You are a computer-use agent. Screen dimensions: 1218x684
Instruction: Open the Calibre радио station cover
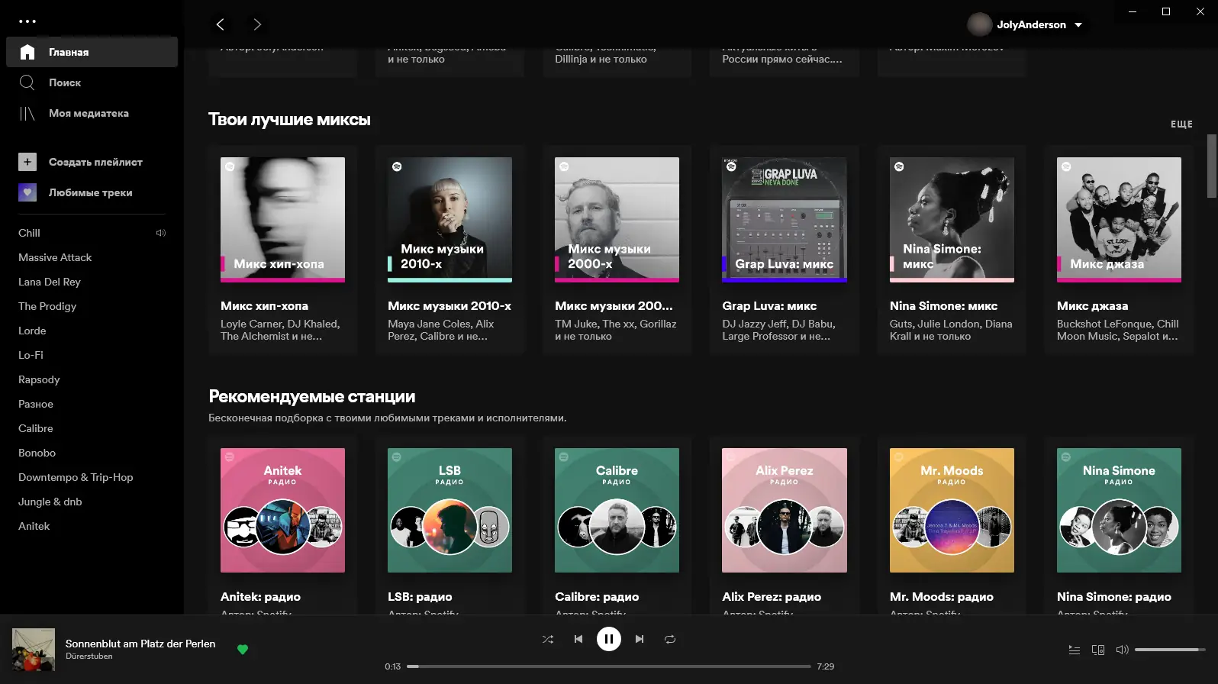[617, 510]
